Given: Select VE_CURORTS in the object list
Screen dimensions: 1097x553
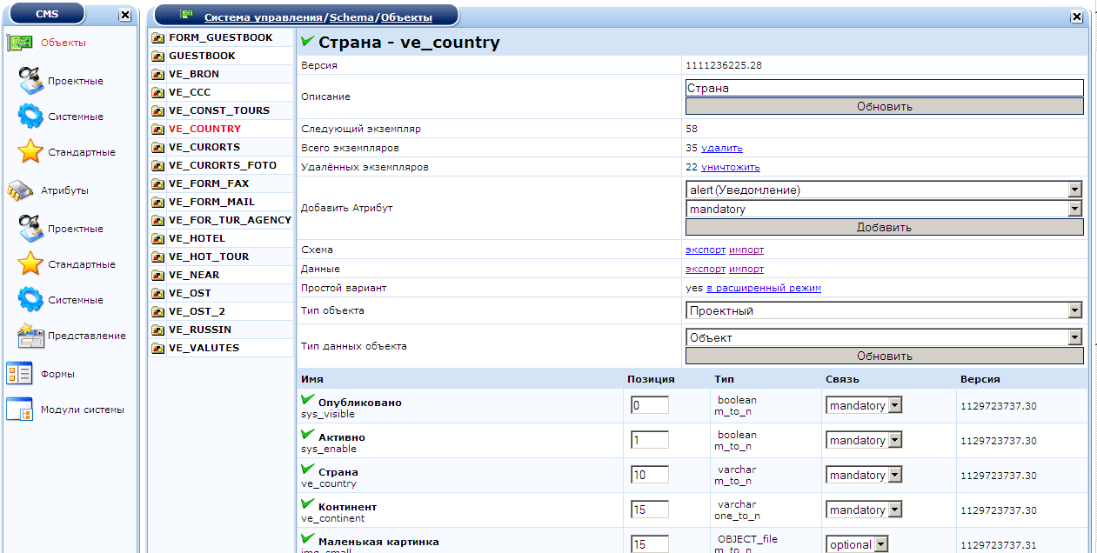Looking at the screenshot, I should (x=204, y=147).
